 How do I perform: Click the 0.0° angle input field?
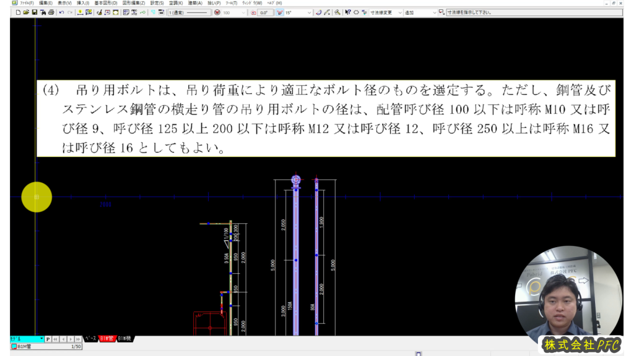pos(265,12)
